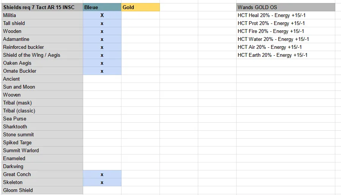Viewport: 341px width, 195px height.
Task: Select the x mark beside Skeleton
Action: point(102,183)
